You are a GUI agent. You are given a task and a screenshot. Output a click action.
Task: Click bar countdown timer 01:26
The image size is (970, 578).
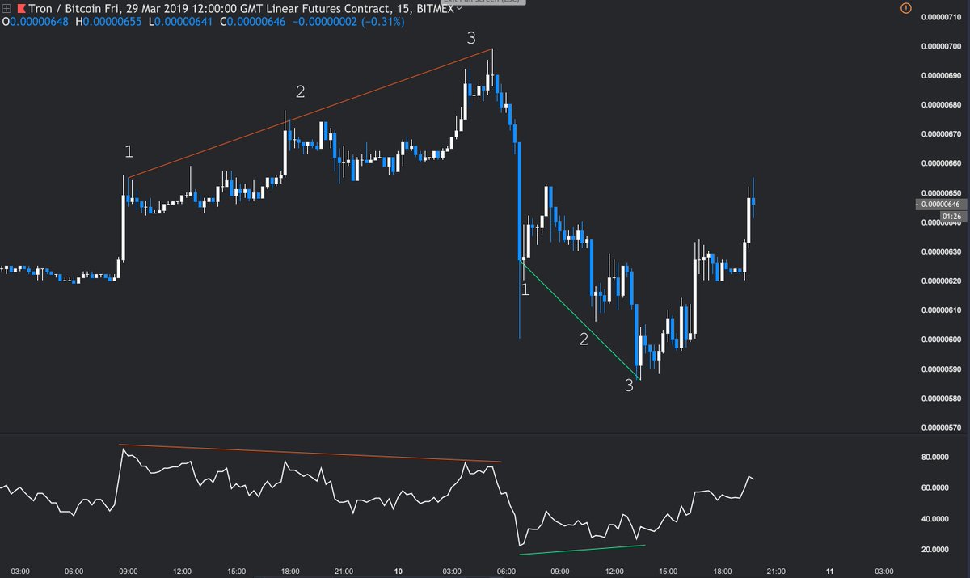pyautogui.click(x=953, y=217)
